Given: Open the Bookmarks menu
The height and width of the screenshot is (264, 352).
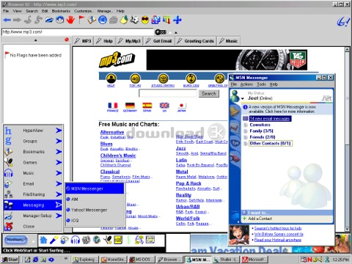Looking at the screenshot, I should (x=61, y=11).
